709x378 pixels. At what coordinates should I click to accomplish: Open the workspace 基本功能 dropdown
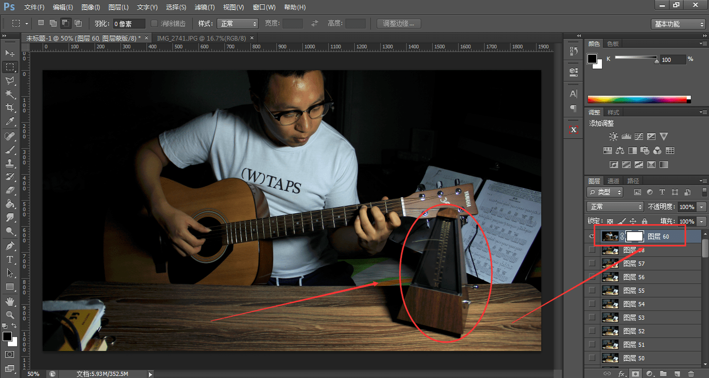679,24
